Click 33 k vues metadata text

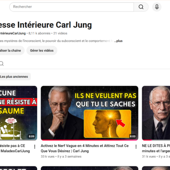(x=47, y=157)
